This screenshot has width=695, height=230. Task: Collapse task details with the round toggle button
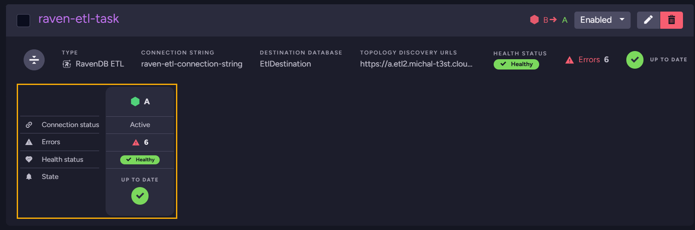tap(34, 60)
